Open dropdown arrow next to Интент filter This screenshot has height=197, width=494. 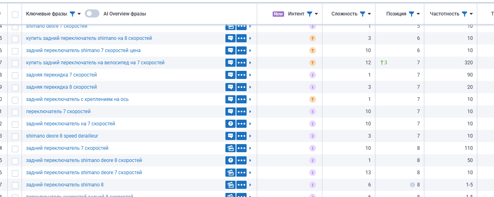pos(316,14)
